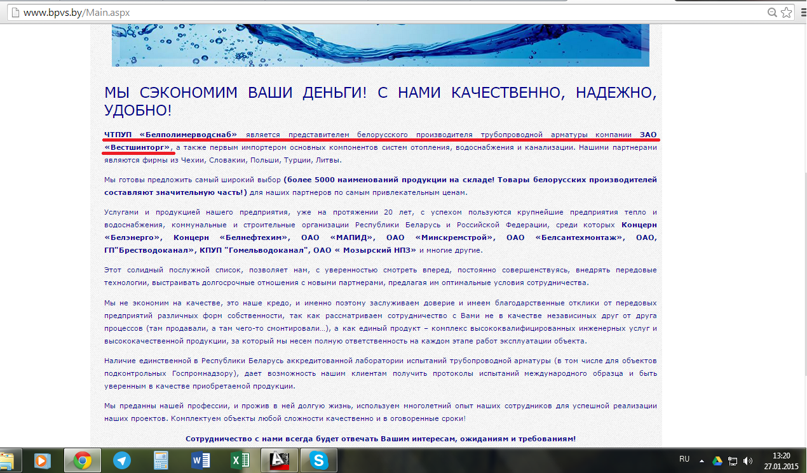
Task: Click the zoom magnifier icon in address bar
Action: [x=772, y=12]
